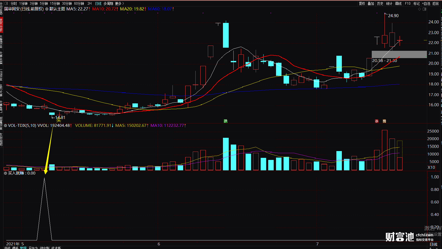The image size is (442, 249).
Task: Click the green 跌 marker below the chart
Action: point(226,121)
